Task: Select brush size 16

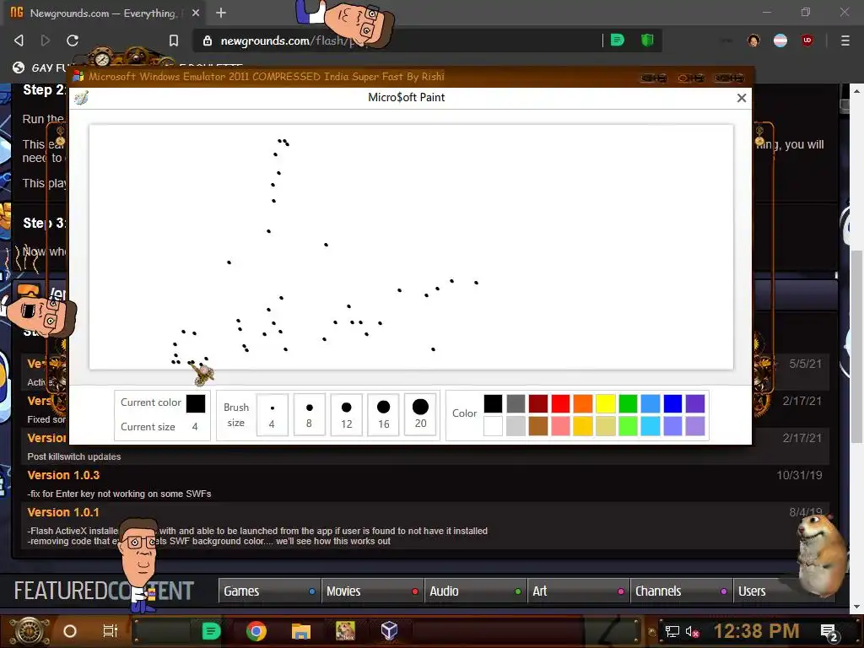Action: [x=384, y=414]
